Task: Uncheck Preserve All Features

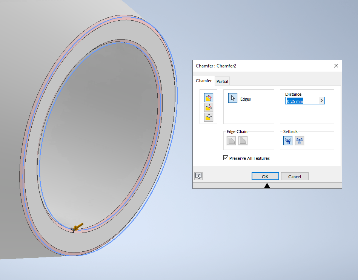Action: coord(226,158)
